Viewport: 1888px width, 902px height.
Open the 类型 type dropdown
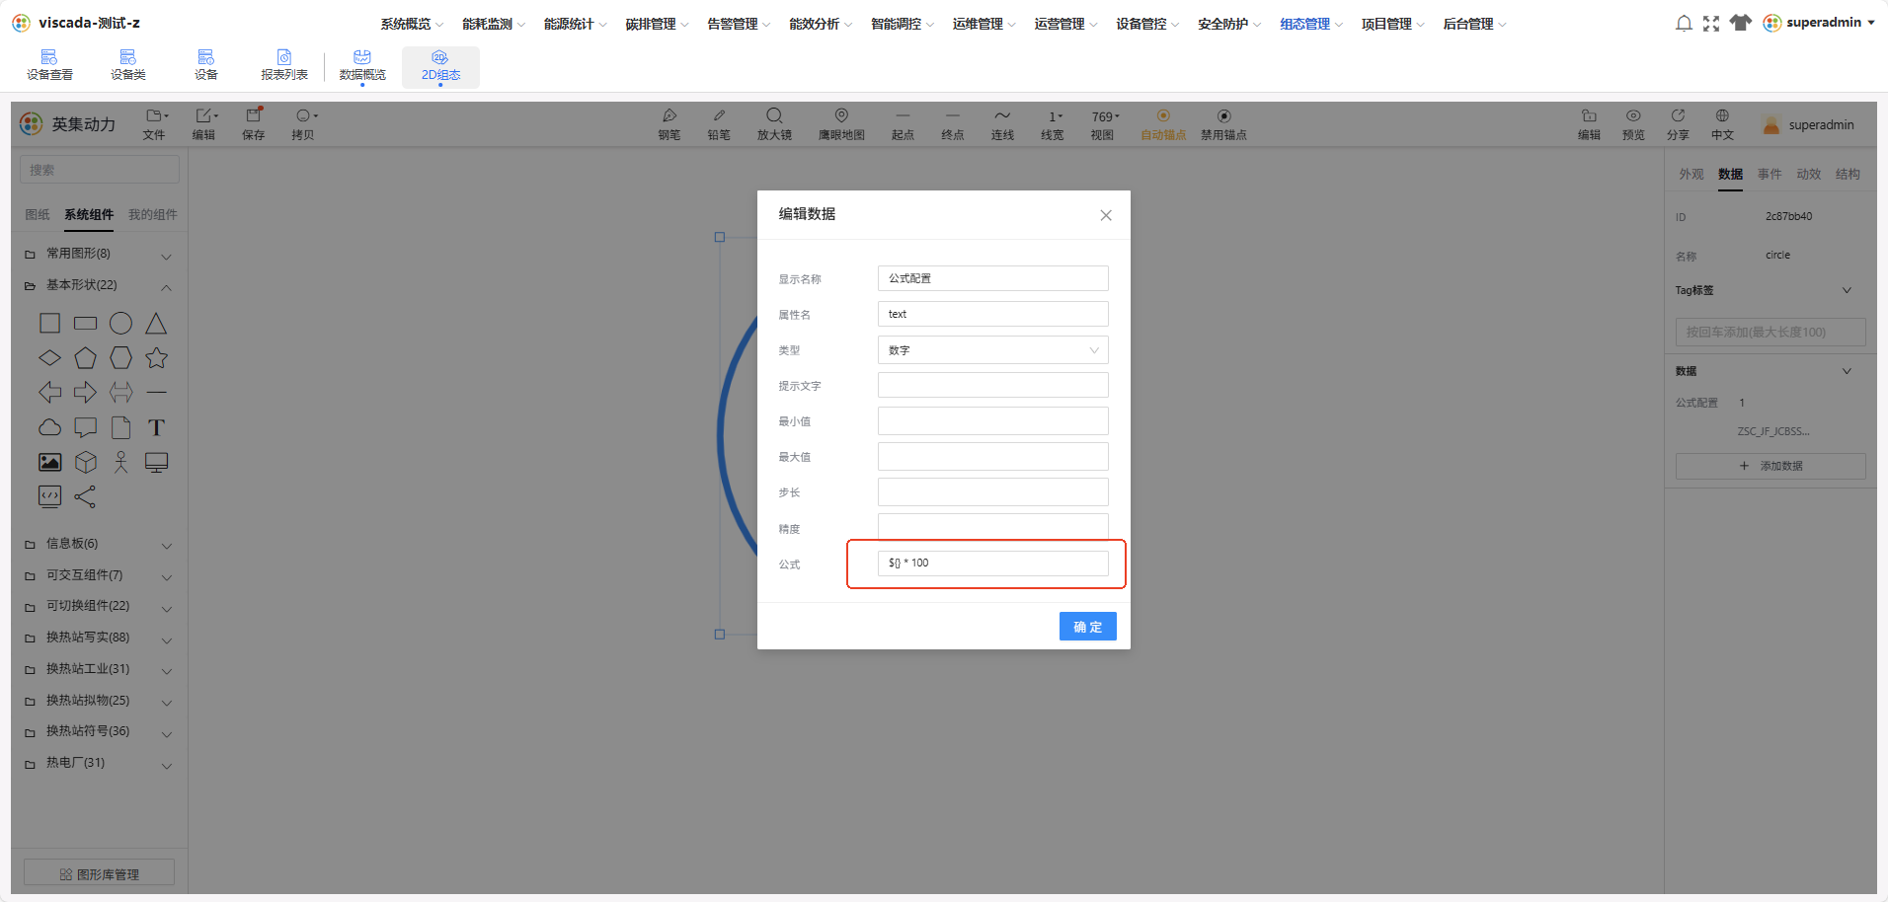[x=993, y=350]
